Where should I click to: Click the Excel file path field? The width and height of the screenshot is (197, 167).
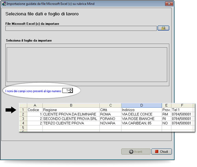pos(81,28)
